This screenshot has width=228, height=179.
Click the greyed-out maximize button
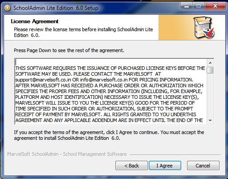pos(199,6)
